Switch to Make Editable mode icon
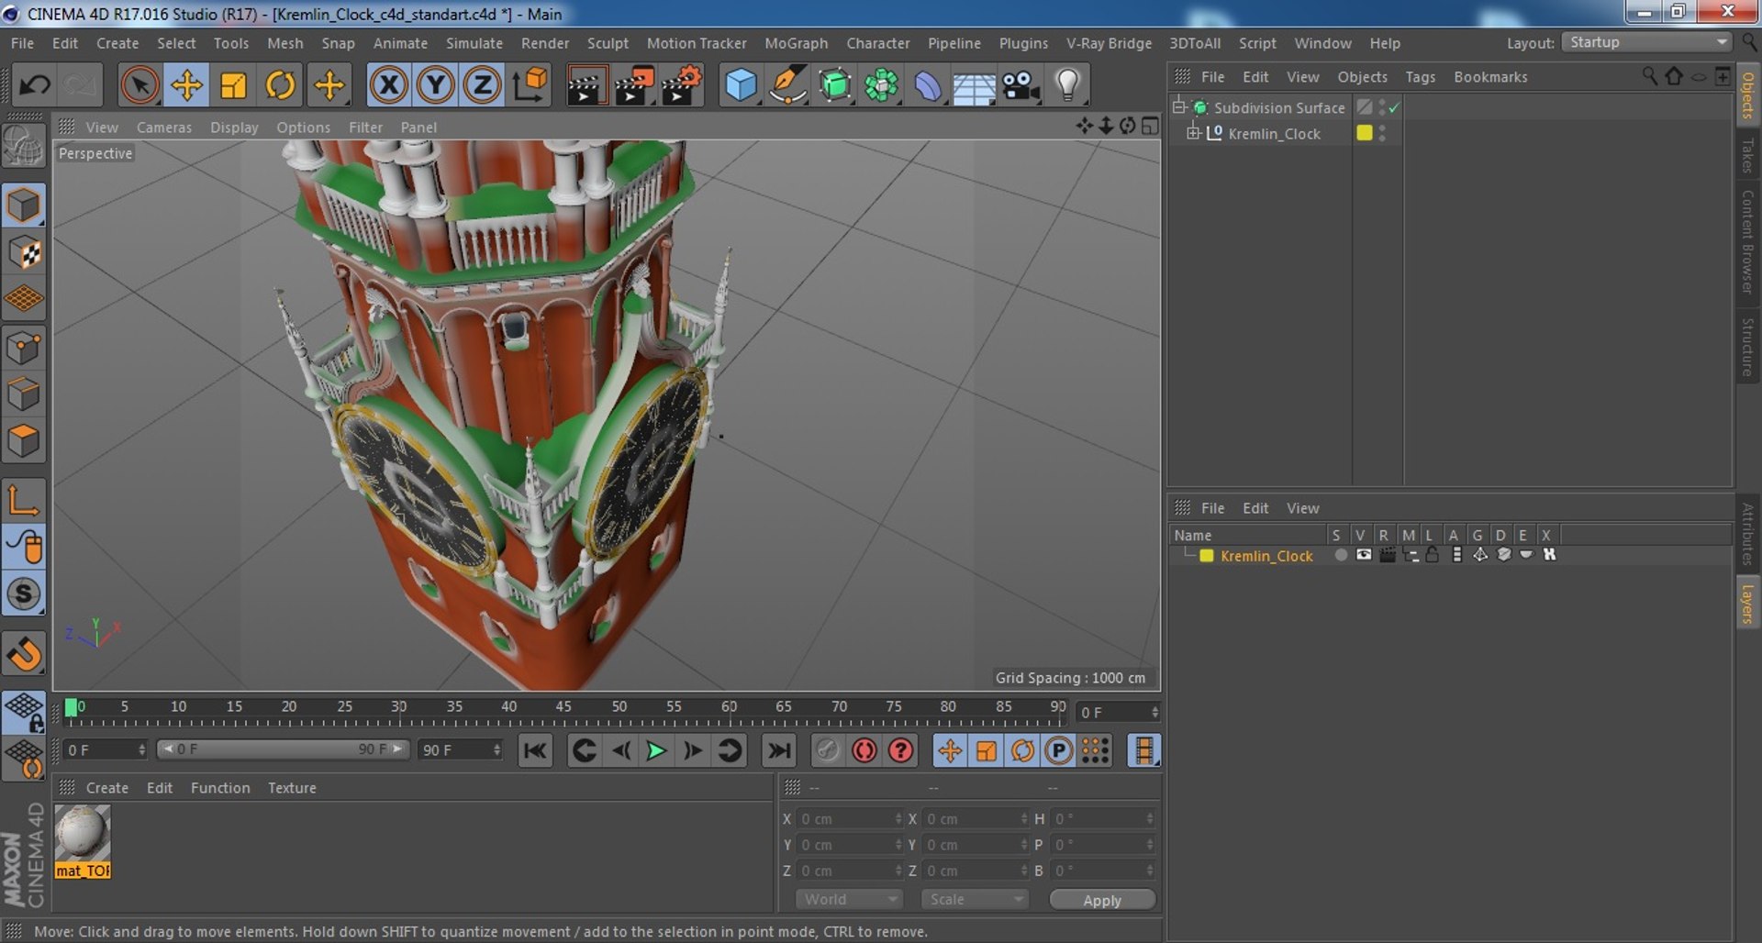The height and width of the screenshot is (943, 1762). 24,145
